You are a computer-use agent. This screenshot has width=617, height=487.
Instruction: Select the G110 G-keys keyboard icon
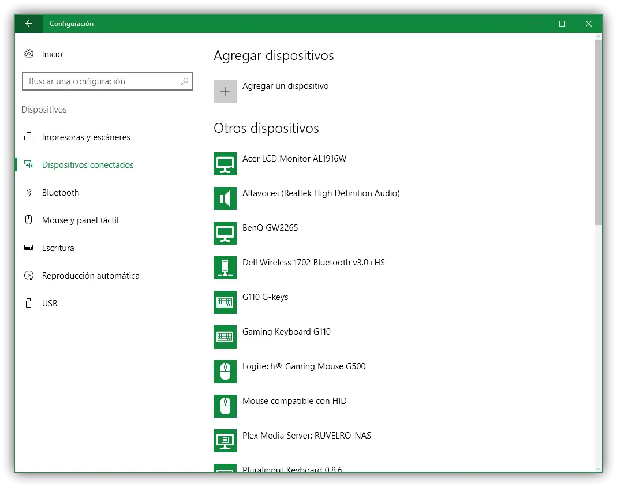[x=225, y=302]
